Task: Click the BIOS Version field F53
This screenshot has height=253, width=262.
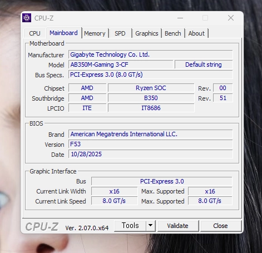Action: tap(151, 144)
